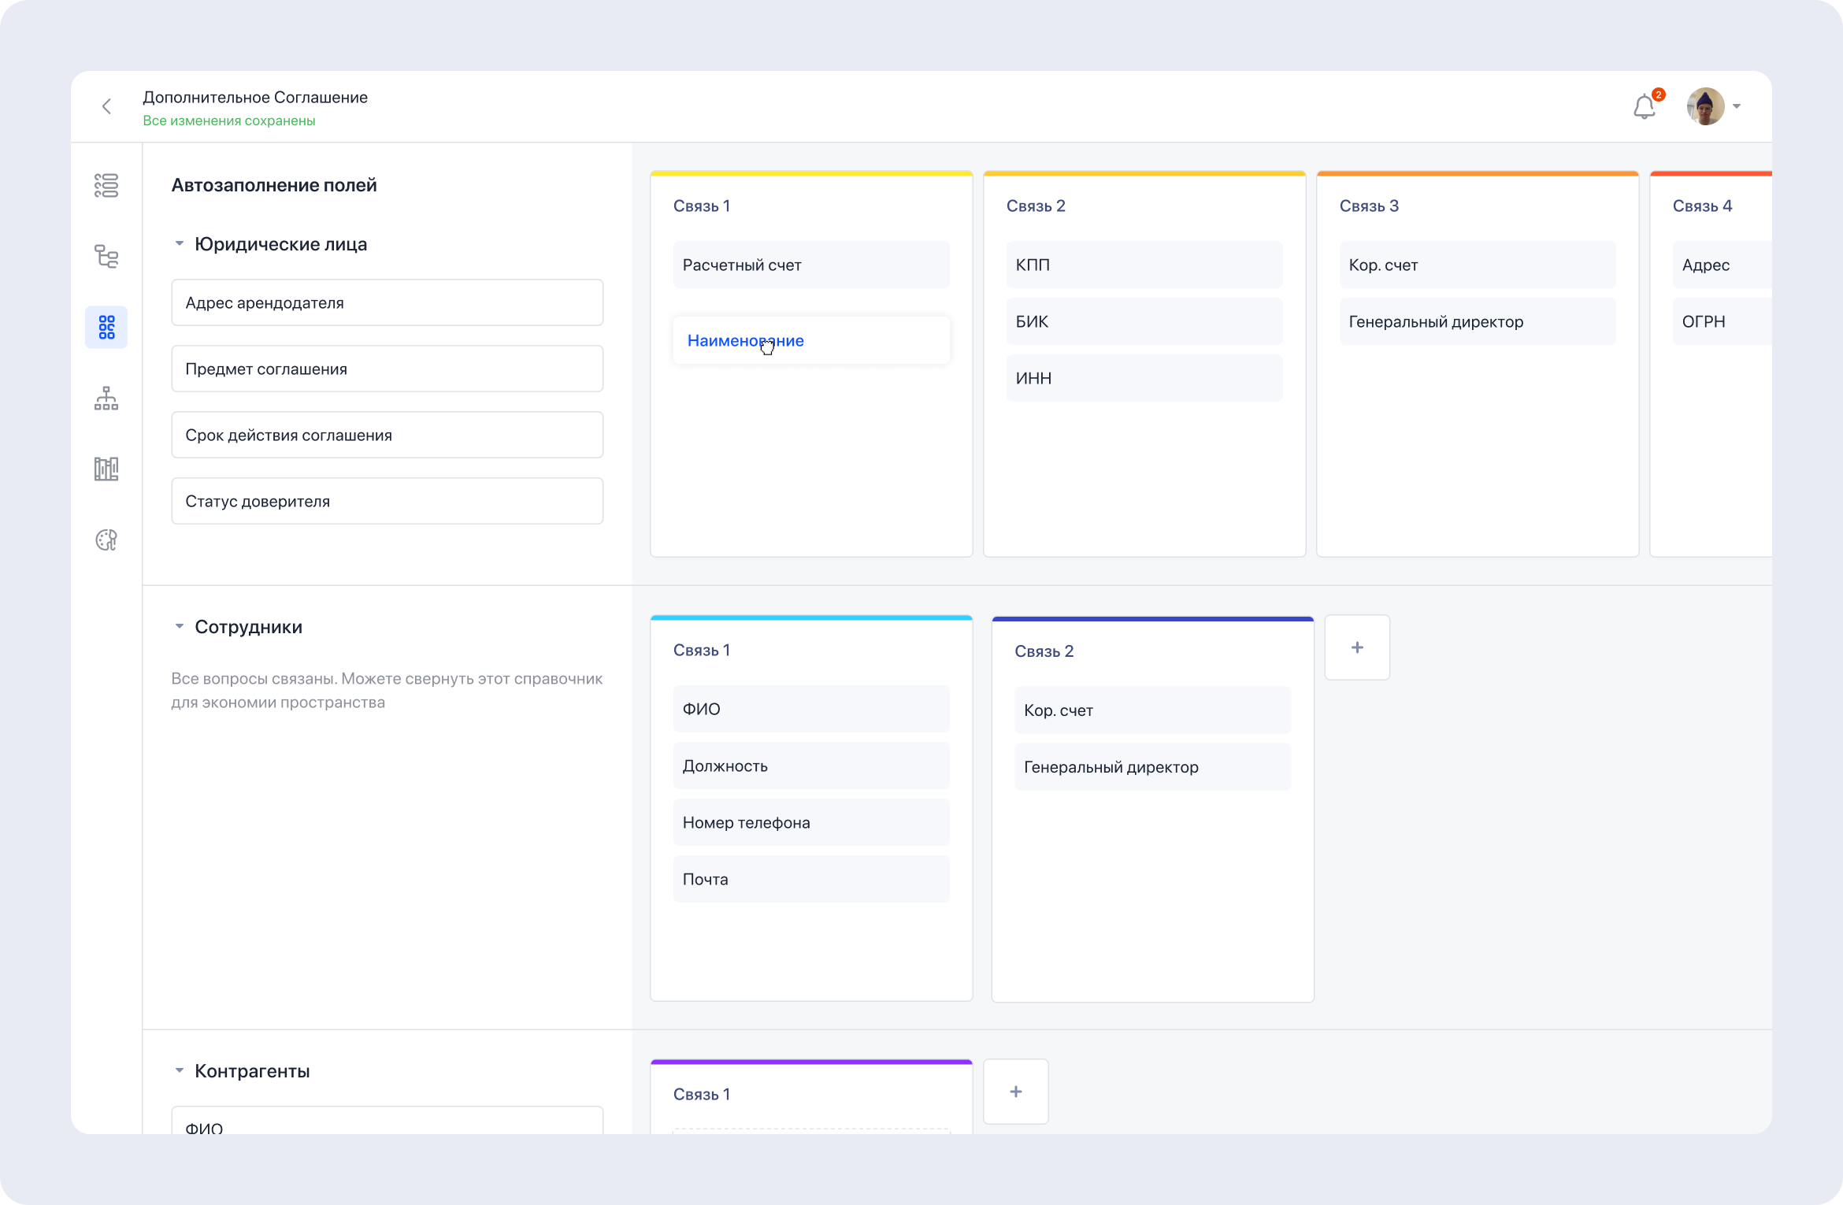1843x1205 pixels.
Task: Click Кор. счет in Сотрудники Связь 2
Action: [x=1152, y=710]
